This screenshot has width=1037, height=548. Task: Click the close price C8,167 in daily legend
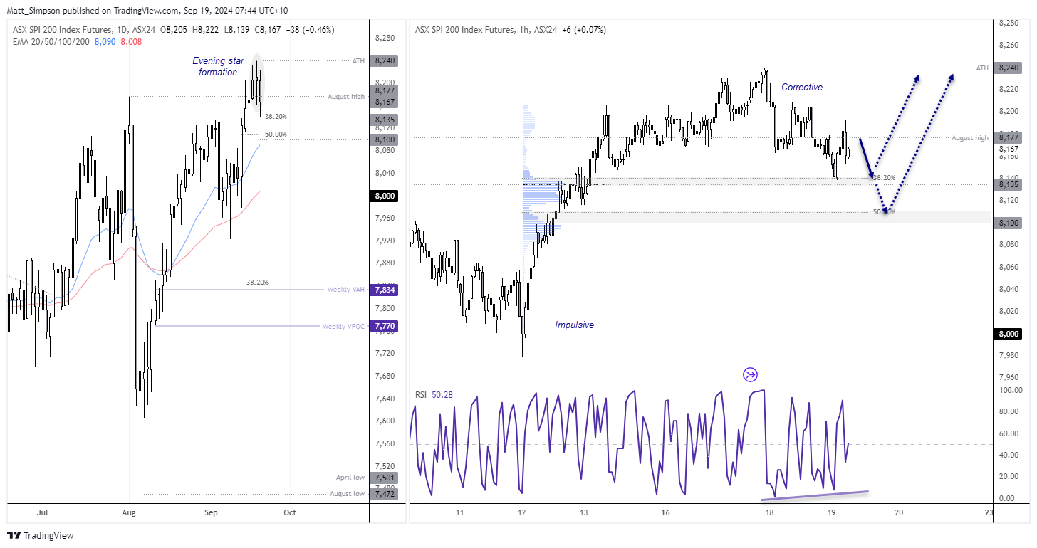269,30
